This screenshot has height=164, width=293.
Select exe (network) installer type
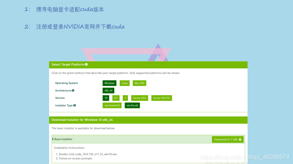point(112,105)
